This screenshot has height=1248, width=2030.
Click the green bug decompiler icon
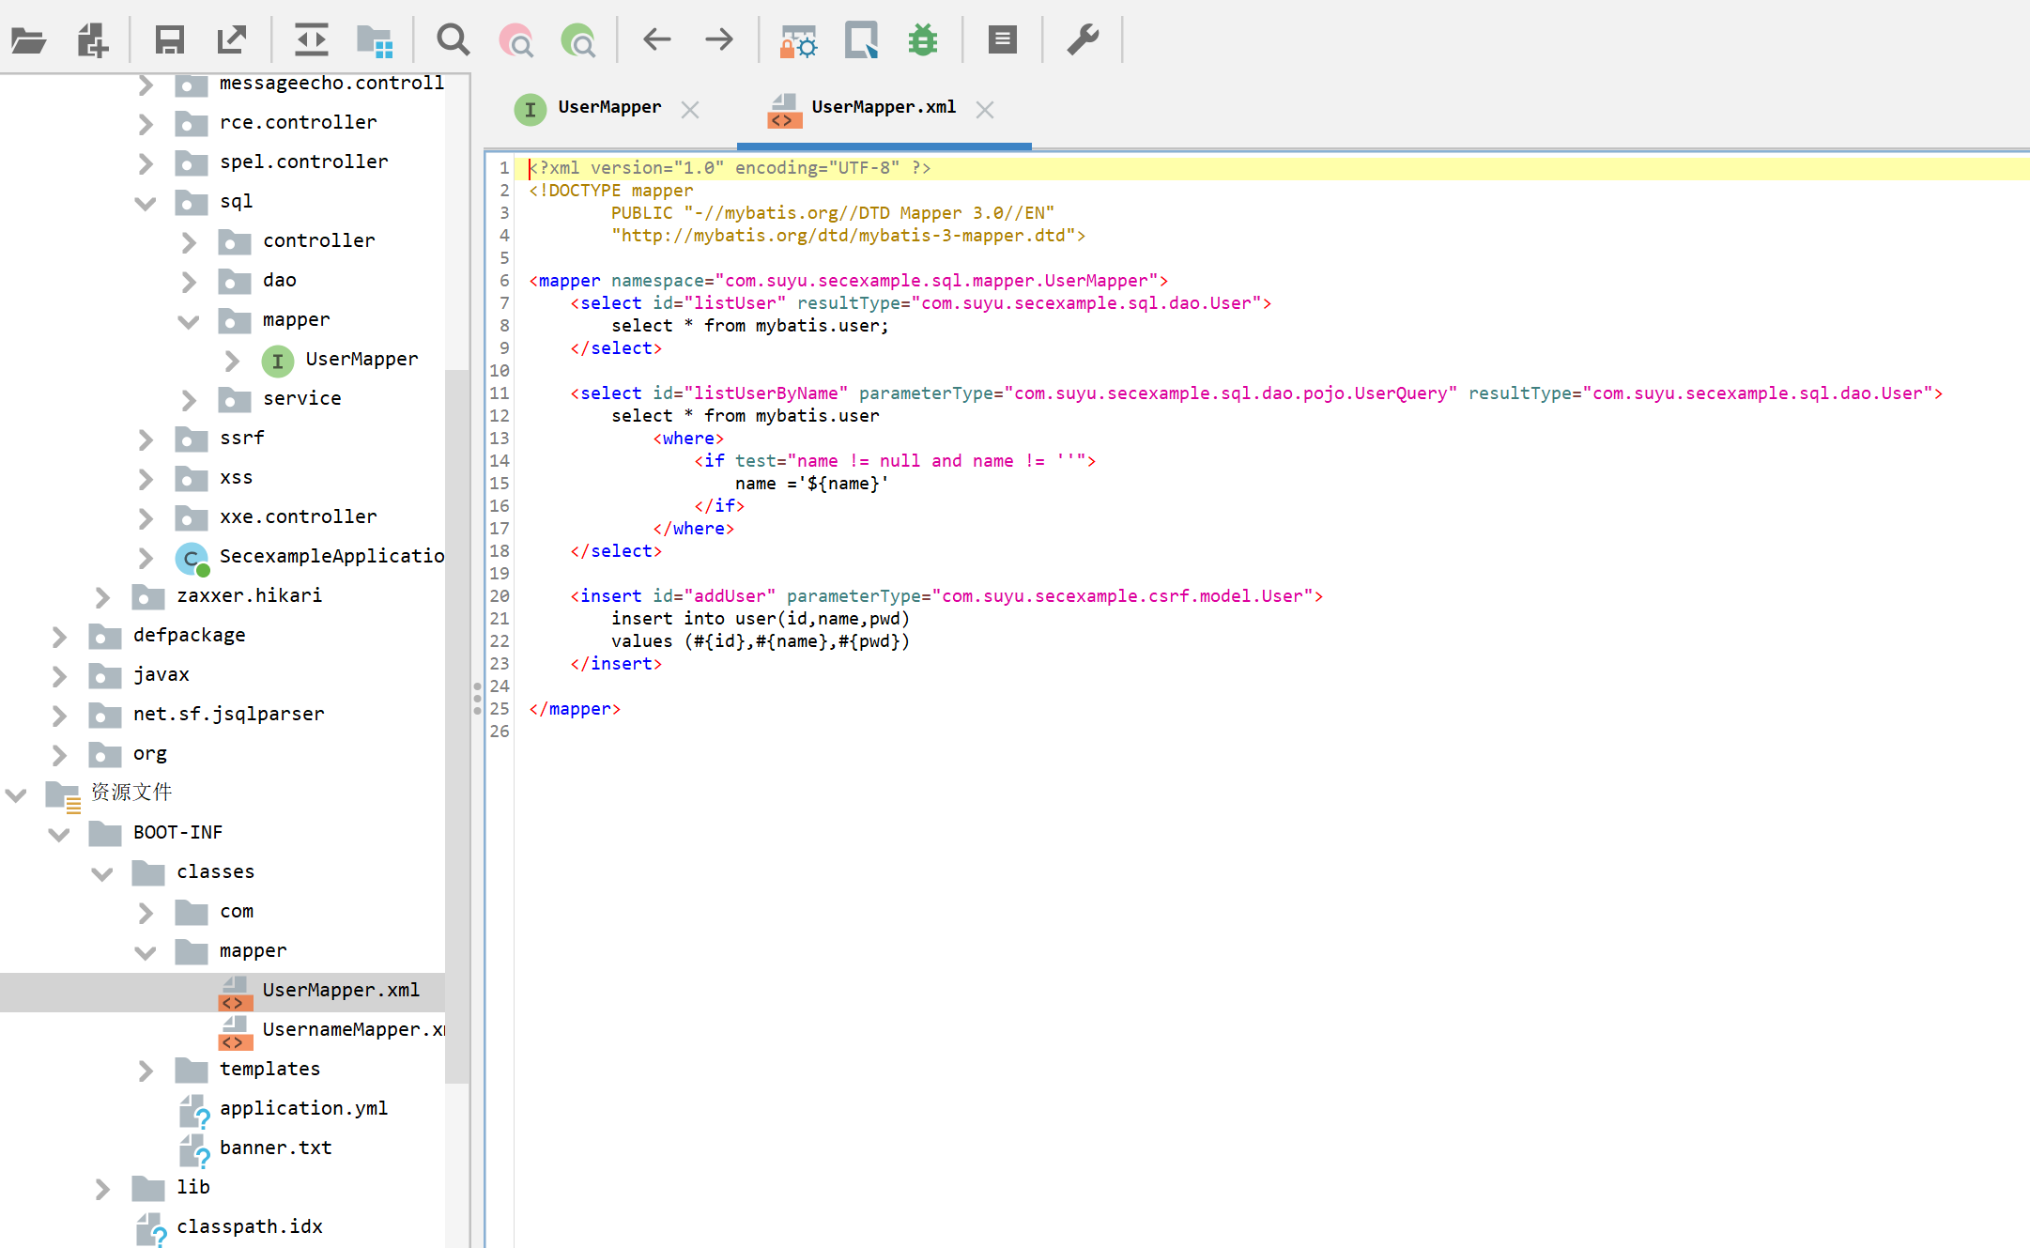(x=923, y=40)
